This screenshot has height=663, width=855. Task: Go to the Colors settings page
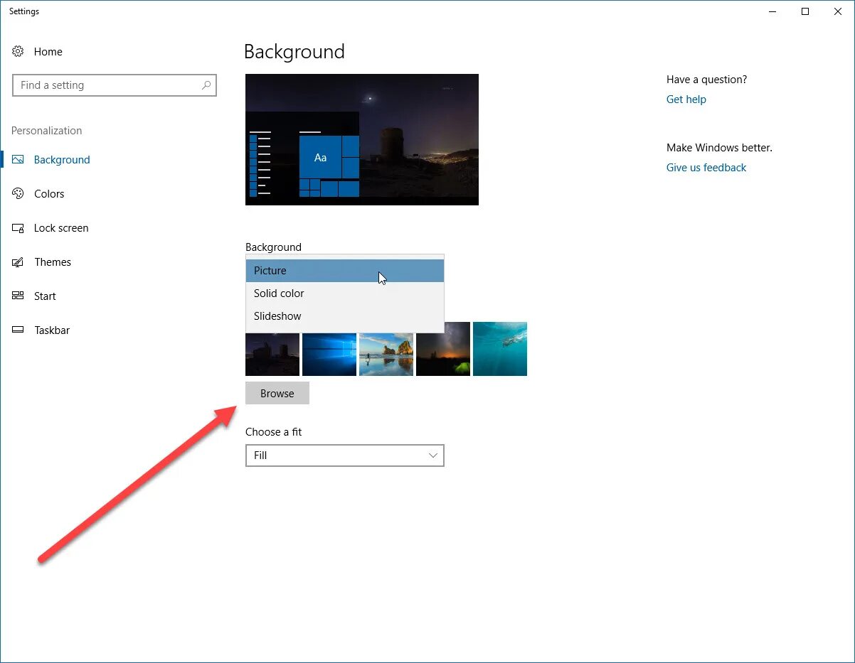[x=49, y=194]
